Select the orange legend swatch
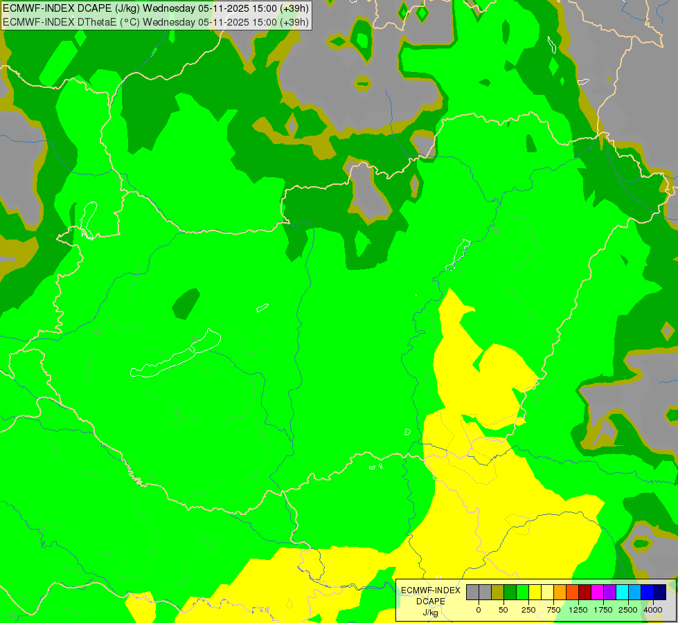This screenshot has width=678, height=623. [x=560, y=592]
